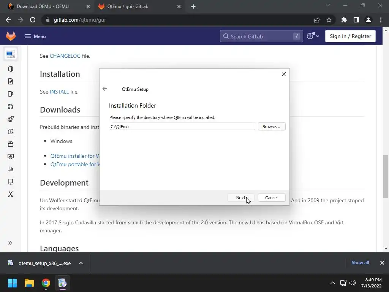The height and width of the screenshot is (292, 389).
Task: Open Packages and registries sidebar icon
Action: pyautogui.click(x=11, y=144)
